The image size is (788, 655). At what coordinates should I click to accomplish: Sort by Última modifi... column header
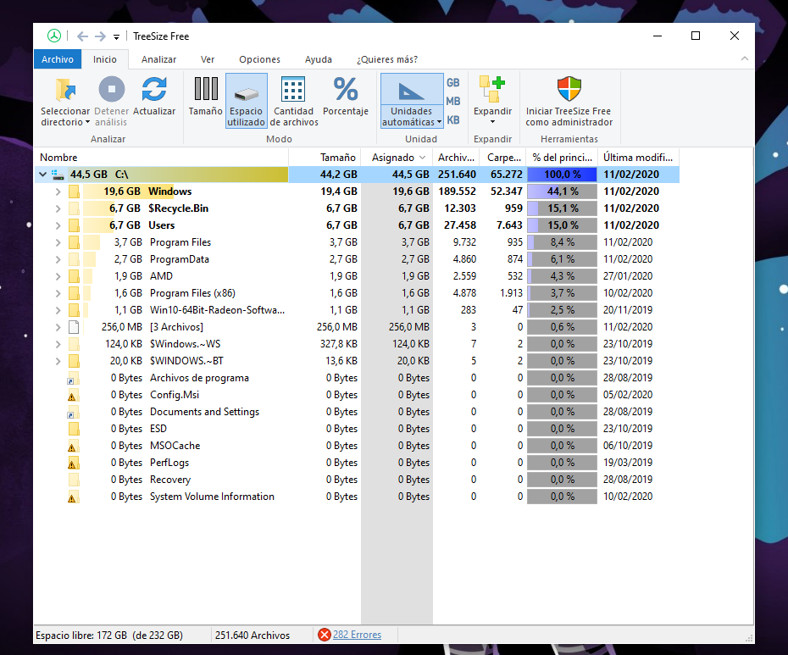coord(638,158)
